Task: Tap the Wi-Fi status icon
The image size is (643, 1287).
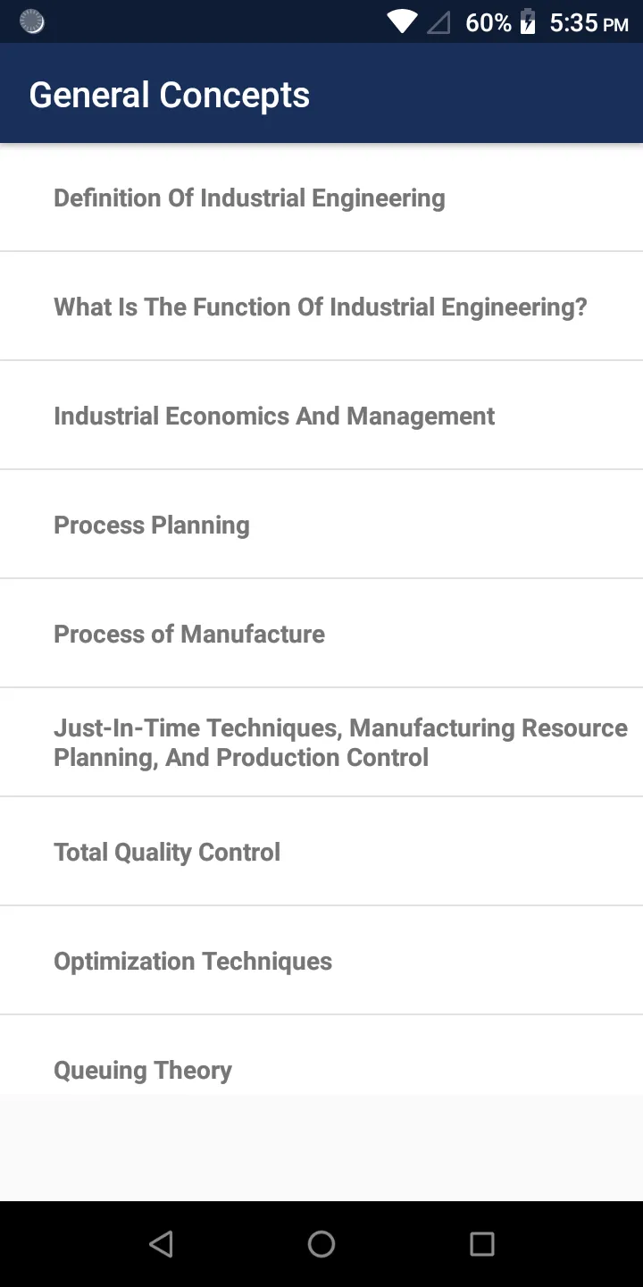Action: (402, 22)
